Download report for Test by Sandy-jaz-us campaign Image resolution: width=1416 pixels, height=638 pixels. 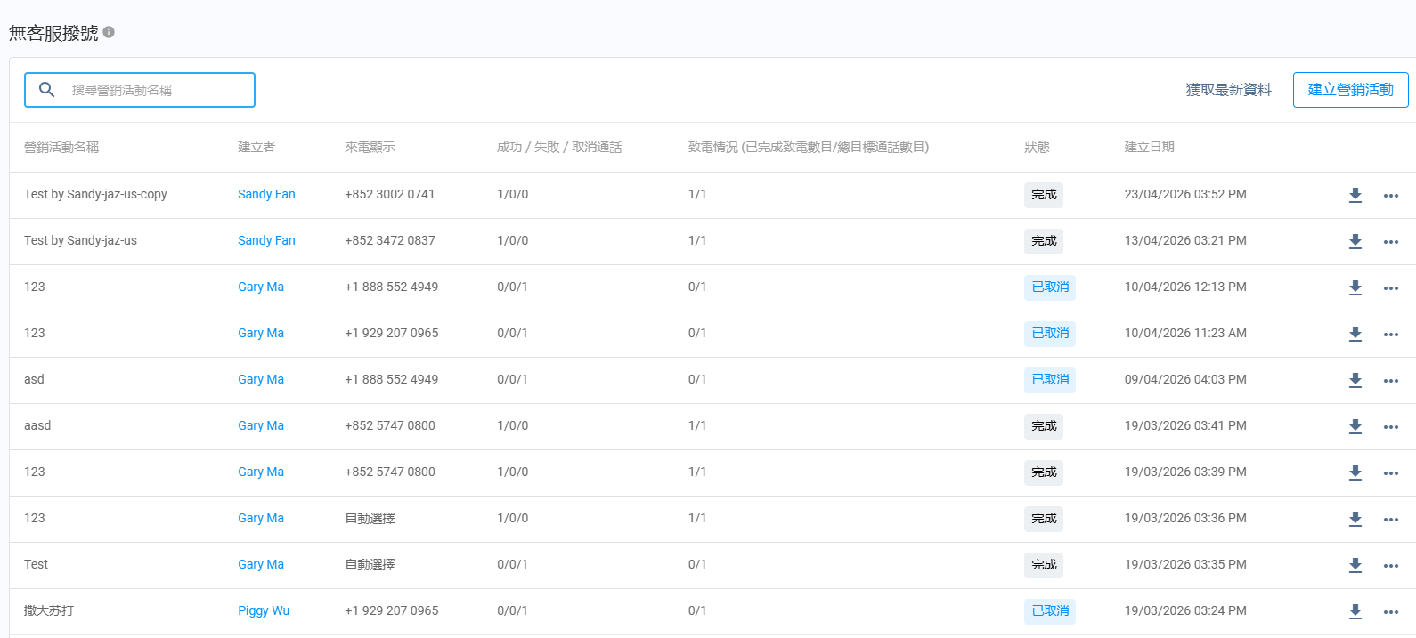coord(1355,242)
